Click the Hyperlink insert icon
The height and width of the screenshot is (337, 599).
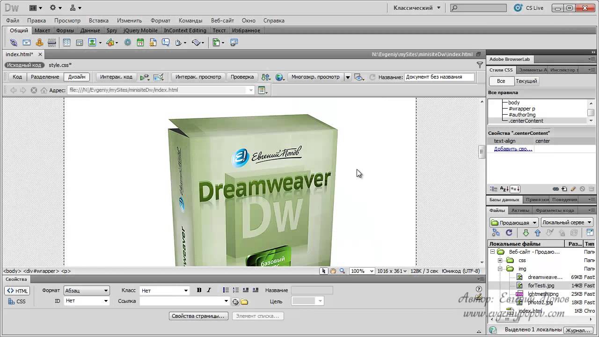[x=14, y=43]
